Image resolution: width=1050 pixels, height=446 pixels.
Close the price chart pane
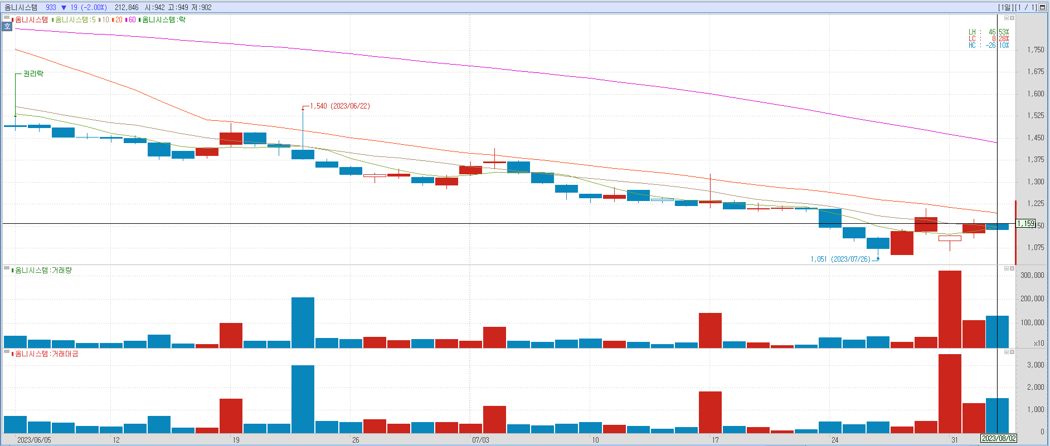pos(1012,18)
